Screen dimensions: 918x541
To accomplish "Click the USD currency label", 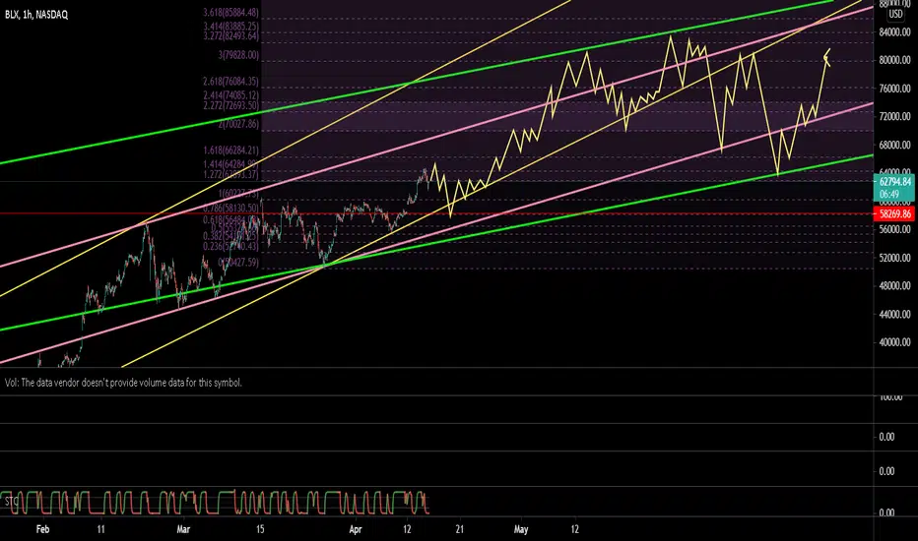I will tap(895, 14).
